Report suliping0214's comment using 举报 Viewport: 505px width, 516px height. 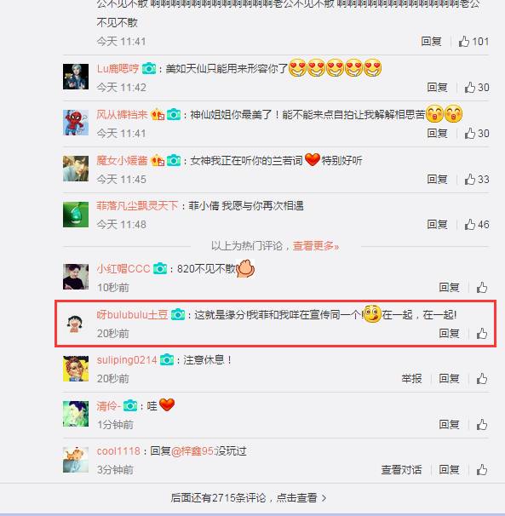[411, 378]
